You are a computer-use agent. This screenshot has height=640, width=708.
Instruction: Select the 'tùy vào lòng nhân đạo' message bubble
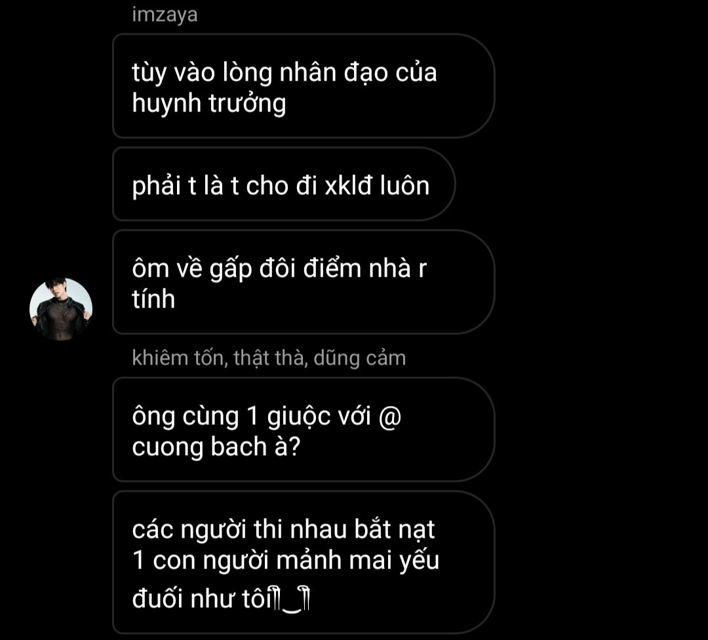[304, 86]
